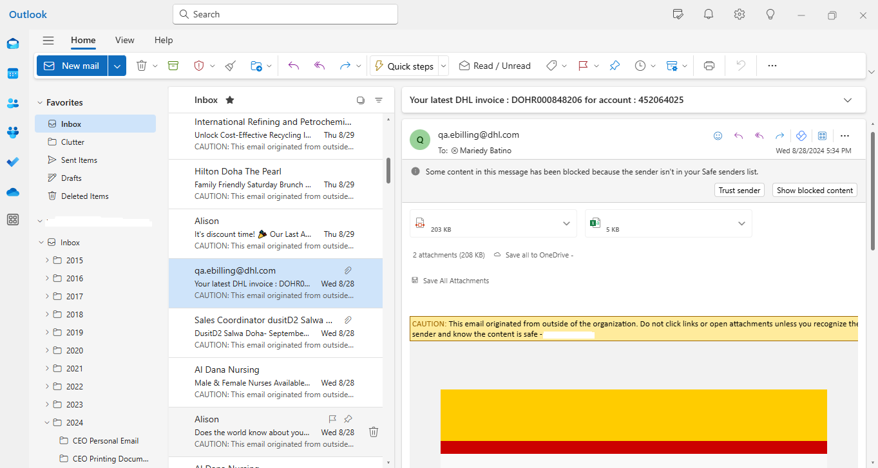Click the Reply all arrow in the ribbon
The width and height of the screenshot is (878, 468).
320,66
